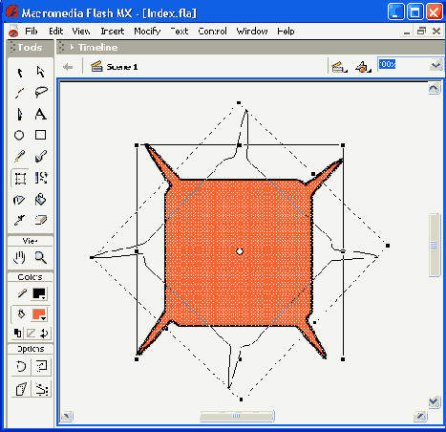Click the Scene 1 label
This screenshot has height=432, width=446.
[122, 67]
